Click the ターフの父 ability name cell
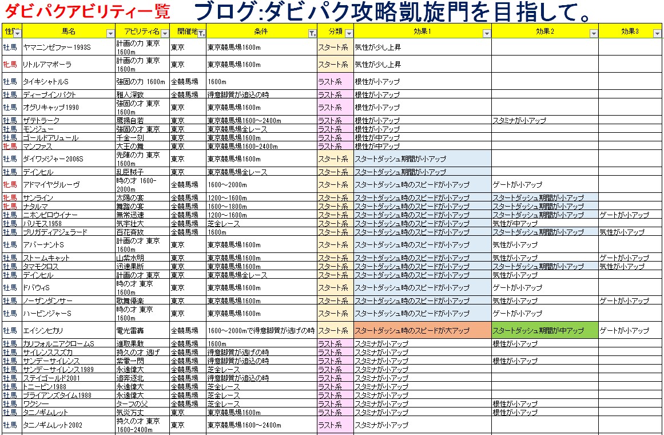The image size is (664, 435). tap(142, 404)
